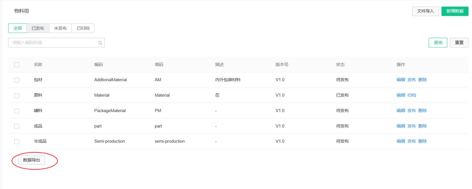472x189 pixels.
Task: Tick the checkbox for 包材 row
Action: (x=17, y=80)
